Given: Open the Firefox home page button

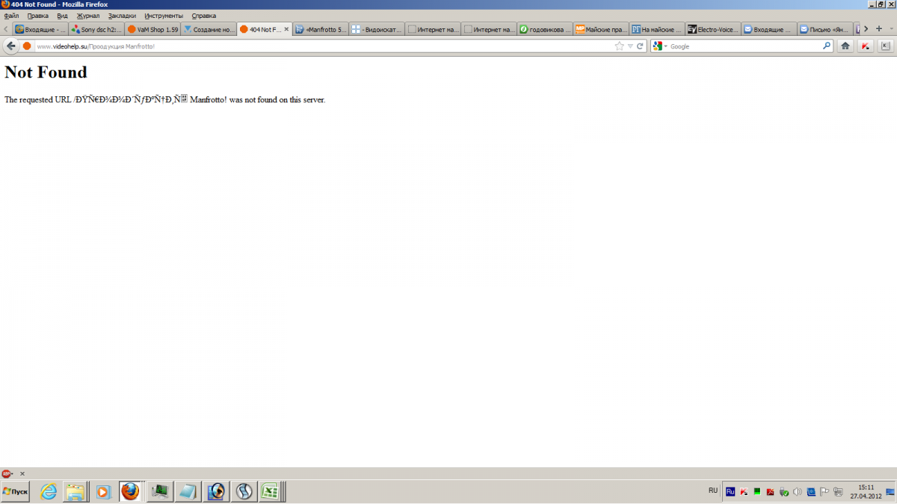Looking at the screenshot, I should 845,46.
